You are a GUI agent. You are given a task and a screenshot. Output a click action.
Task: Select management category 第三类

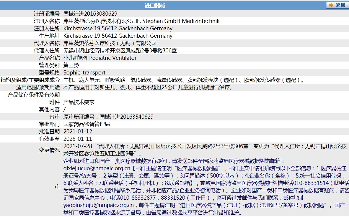click(x=71, y=65)
